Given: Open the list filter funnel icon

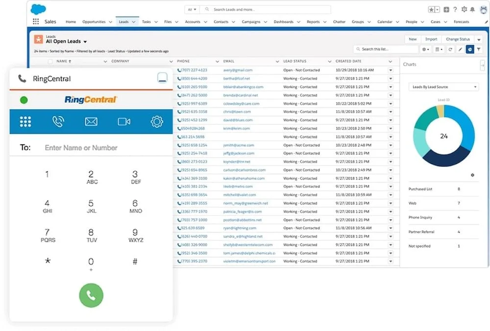Looking at the screenshot, I should point(479,49).
